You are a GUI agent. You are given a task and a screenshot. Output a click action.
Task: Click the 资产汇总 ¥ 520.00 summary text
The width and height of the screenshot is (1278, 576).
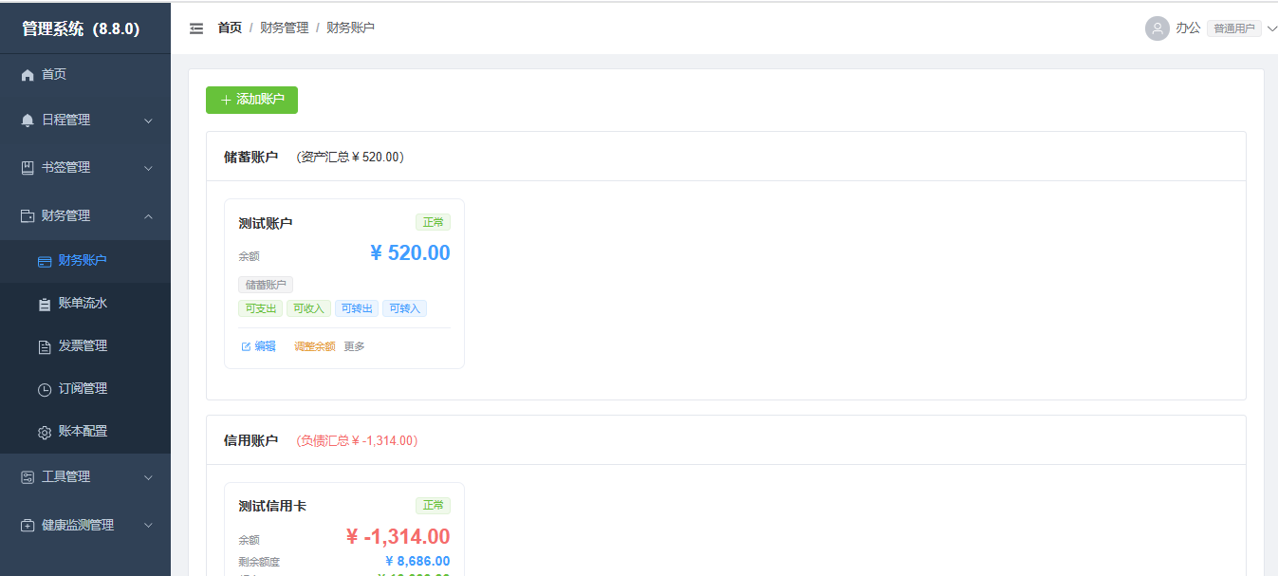[350, 157]
